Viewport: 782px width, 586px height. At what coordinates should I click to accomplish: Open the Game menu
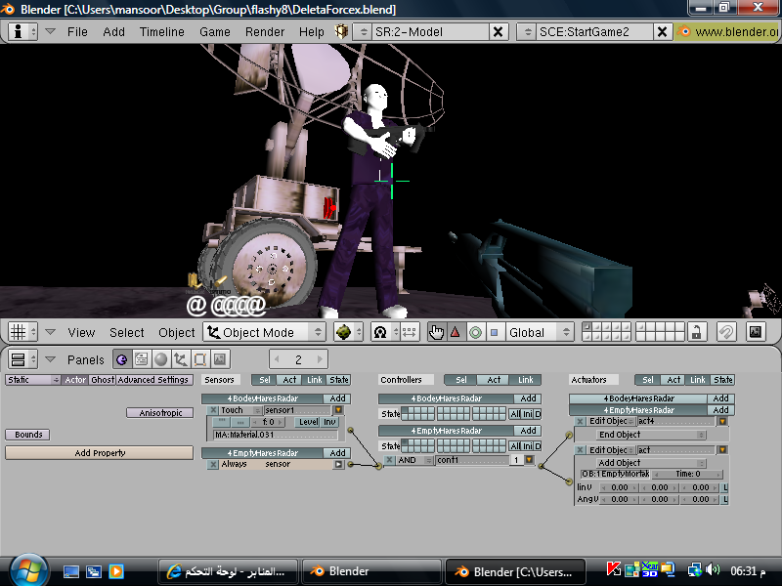click(215, 32)
